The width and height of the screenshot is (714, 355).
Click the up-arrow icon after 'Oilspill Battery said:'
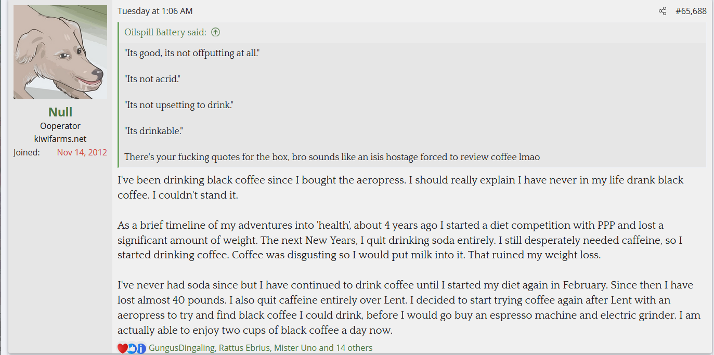[215, 32]
